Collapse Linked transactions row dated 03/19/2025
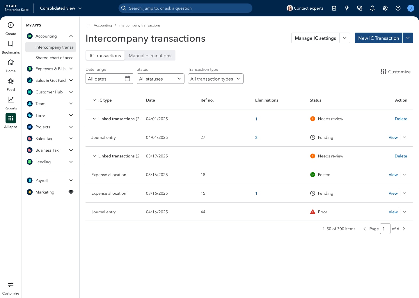This screenshot has width=419, height=298. [x=94, y=156]
